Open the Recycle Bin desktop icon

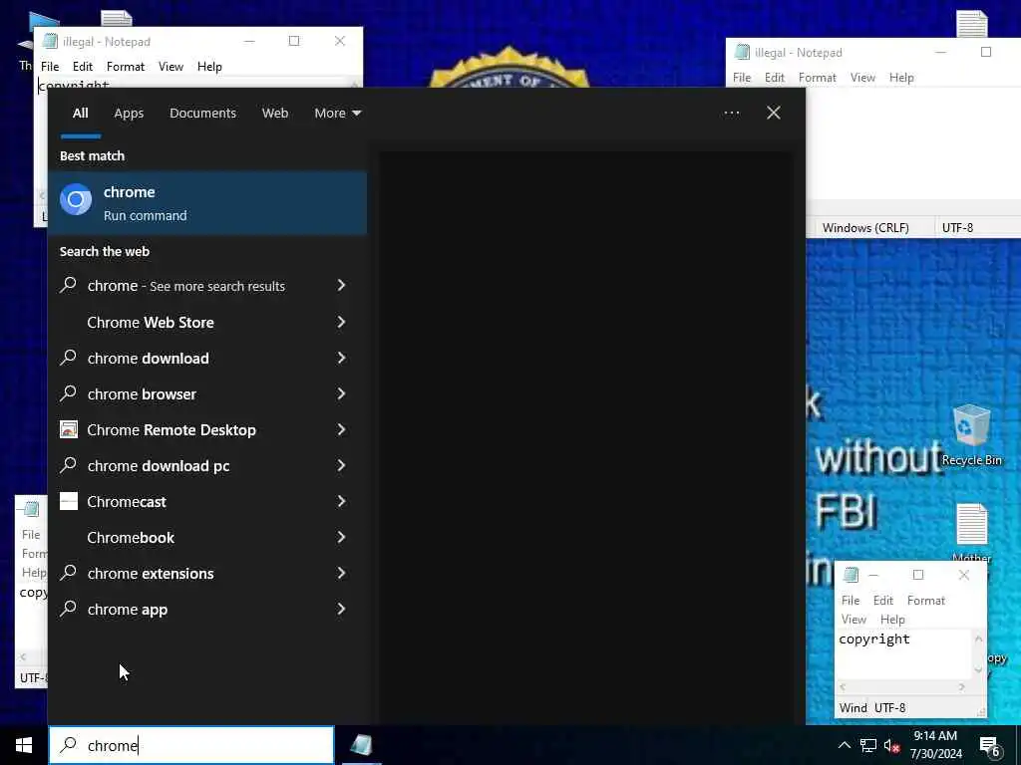click(x=971, y=434)
